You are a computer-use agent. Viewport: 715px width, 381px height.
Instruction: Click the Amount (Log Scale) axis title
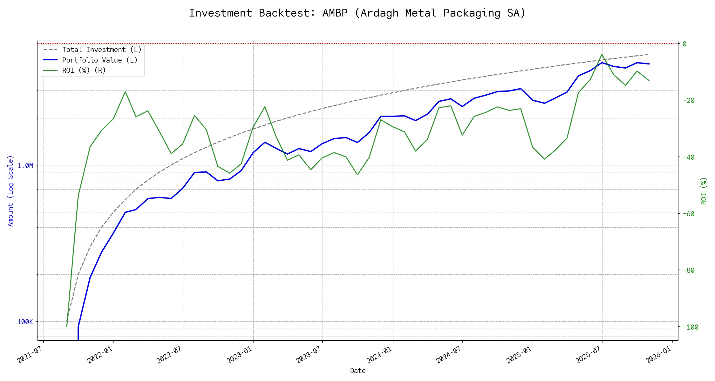[10, 191]
